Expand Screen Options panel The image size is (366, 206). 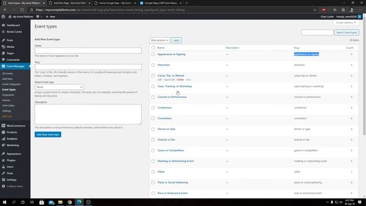pos(346,23)
